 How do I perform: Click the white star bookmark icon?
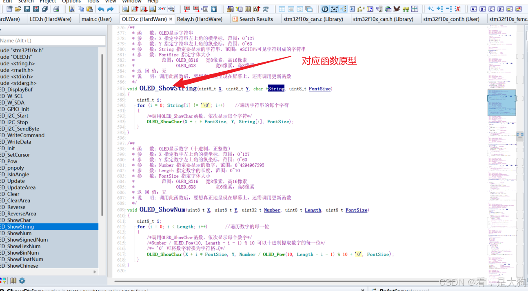click(x=214, y=9)
